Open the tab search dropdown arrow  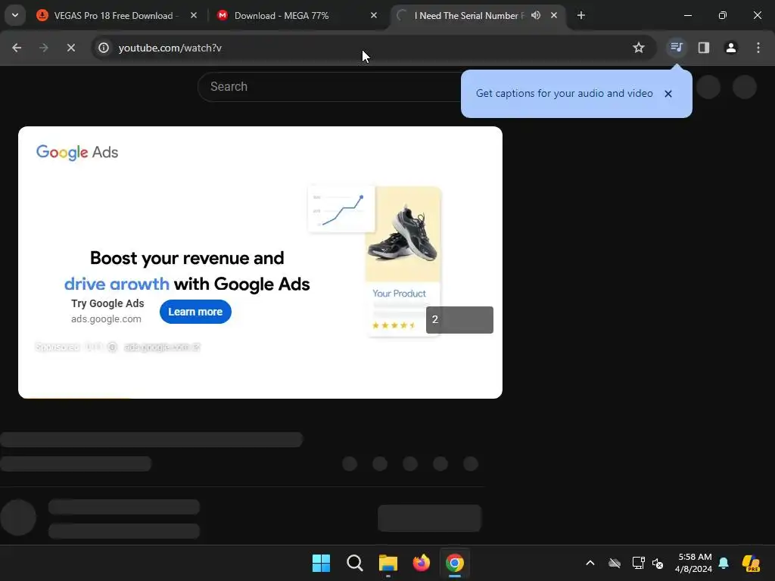[15, 15]
